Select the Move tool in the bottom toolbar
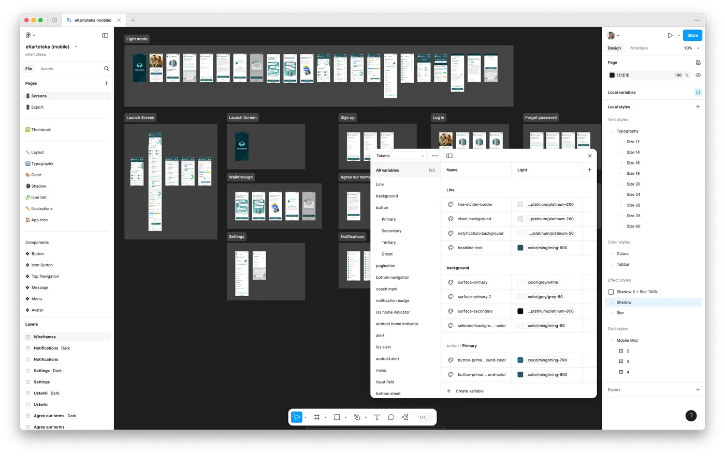 (296, 417)
